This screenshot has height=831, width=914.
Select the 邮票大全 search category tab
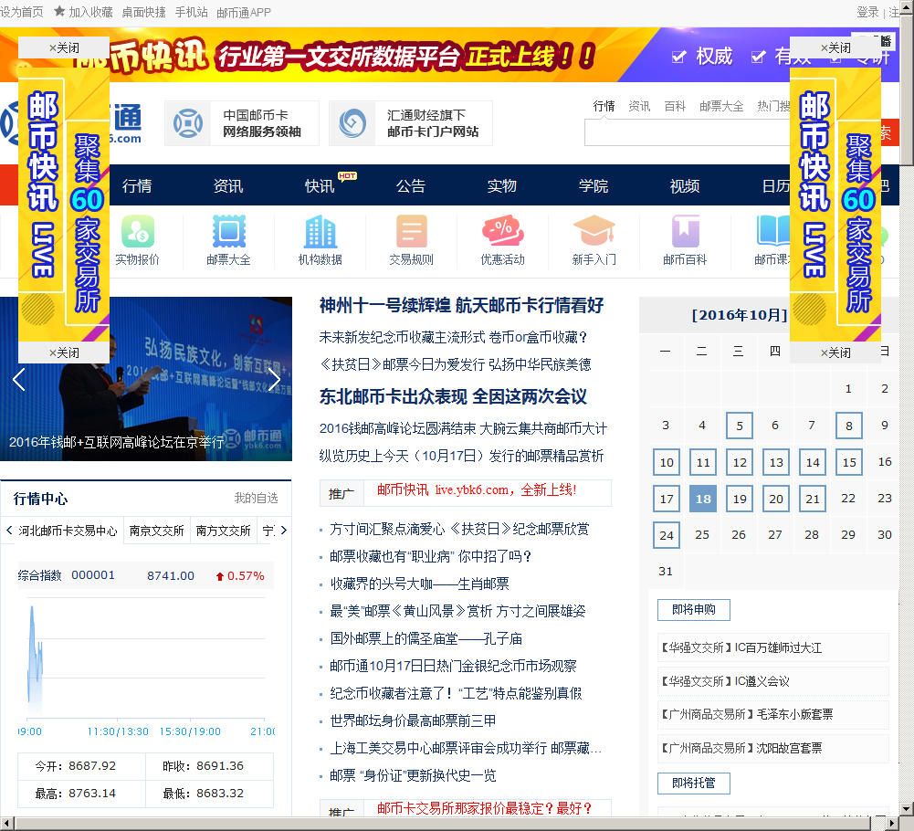point(721,106)
